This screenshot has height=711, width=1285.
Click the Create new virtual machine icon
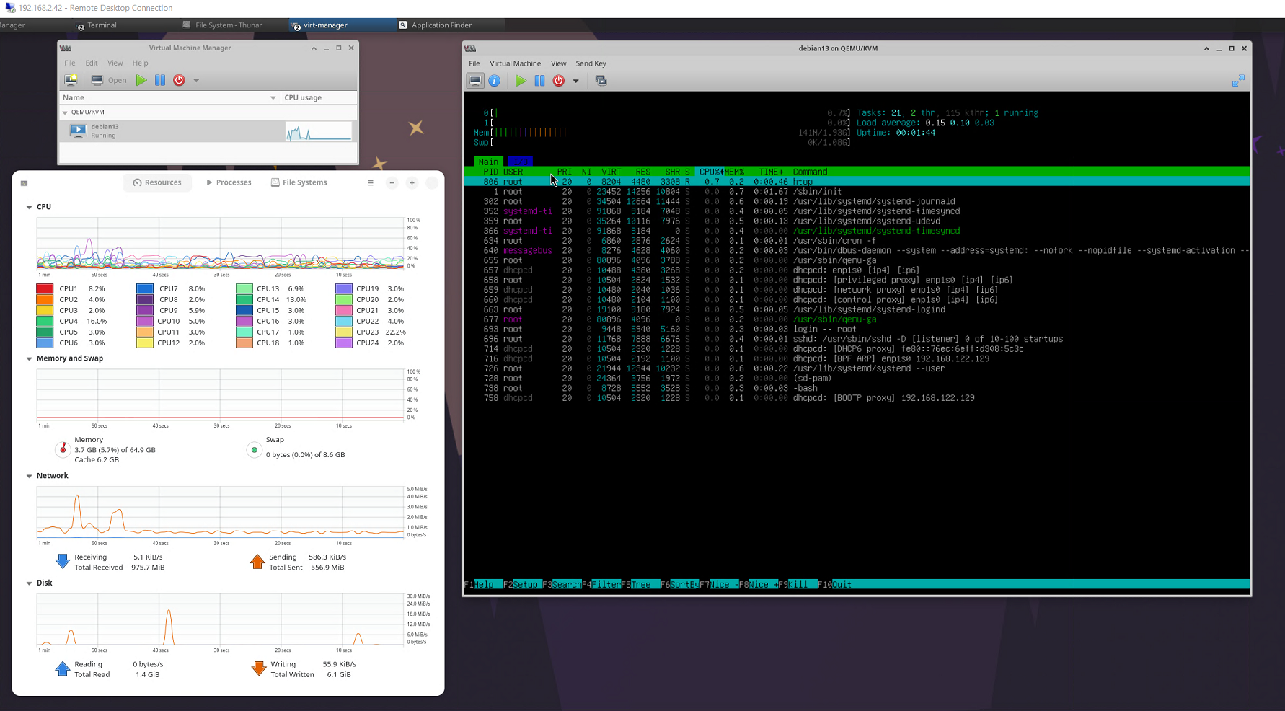(71, 80)
